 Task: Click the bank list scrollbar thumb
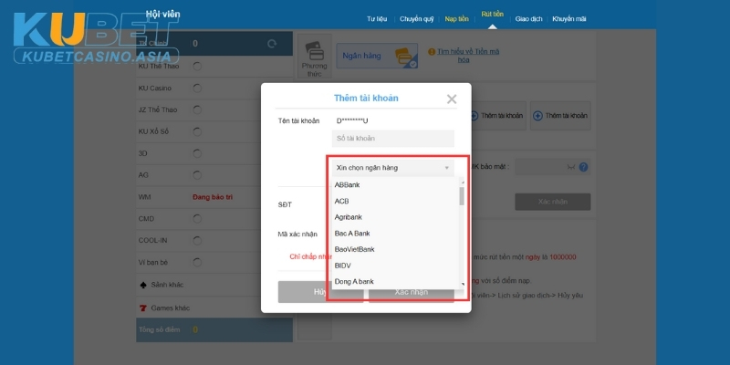(x=462, y=196)
